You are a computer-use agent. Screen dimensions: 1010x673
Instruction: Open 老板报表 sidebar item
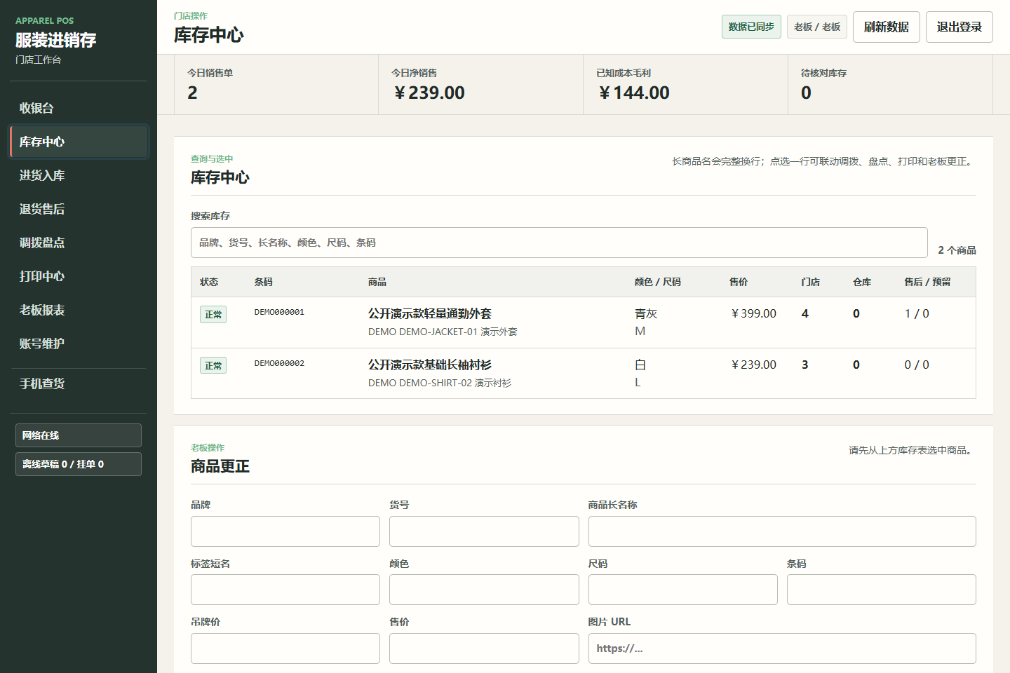click(79, 310)
